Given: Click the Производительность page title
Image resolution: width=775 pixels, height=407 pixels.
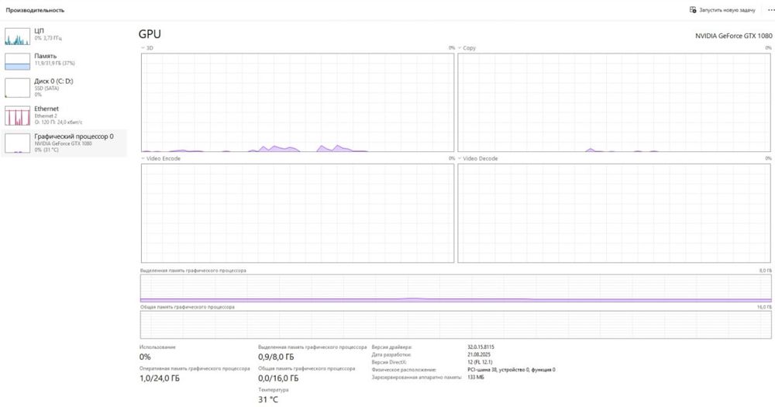Looking at the screenshot, I should (x=35, y=10).
